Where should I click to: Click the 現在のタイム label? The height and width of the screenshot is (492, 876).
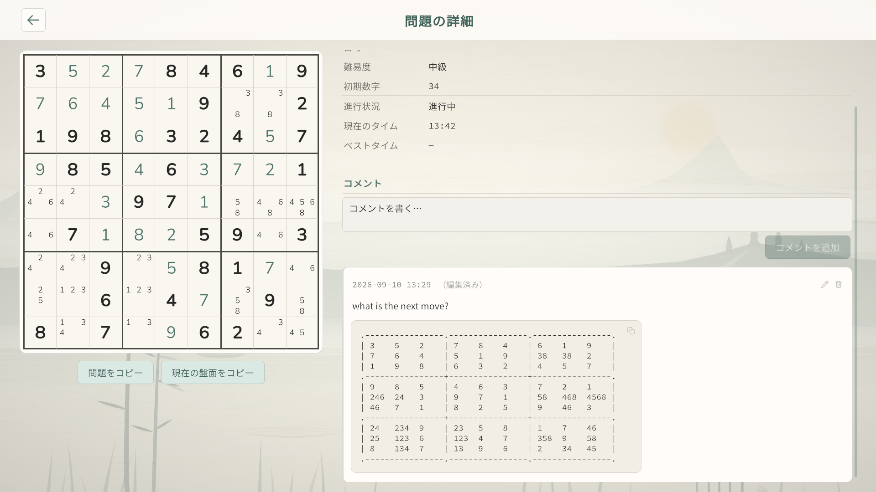tap(371, 126)
